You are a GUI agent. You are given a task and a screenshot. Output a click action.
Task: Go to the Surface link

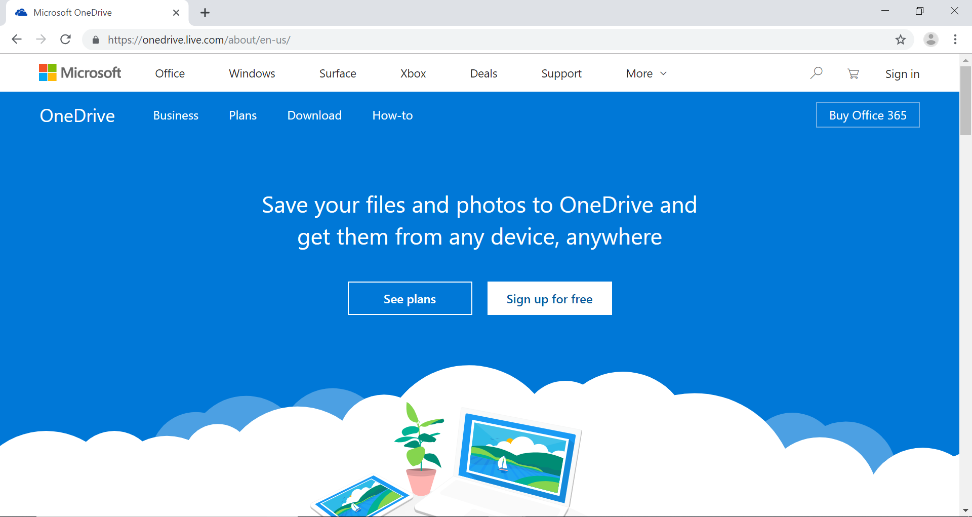338,73
